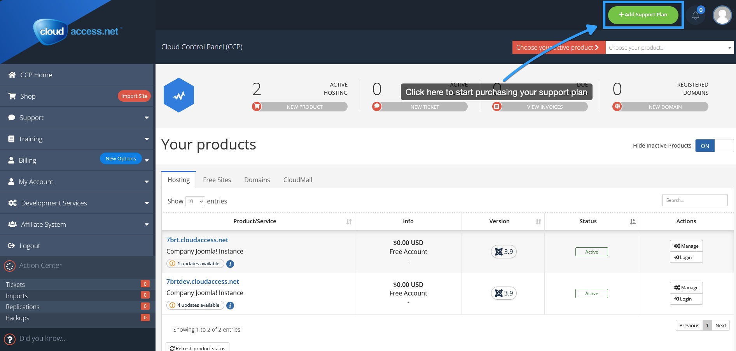Image resolution: width=736 pixels, height=351 pixels.
Task: Click Manage for 7brtdev.cloudaccess.net
Action: (686, 287)
